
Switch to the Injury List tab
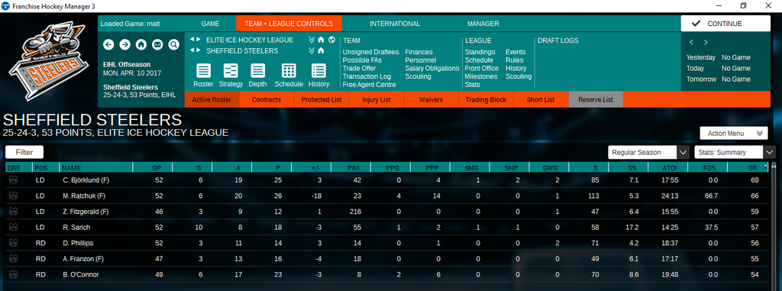click(x=376, y=100)
